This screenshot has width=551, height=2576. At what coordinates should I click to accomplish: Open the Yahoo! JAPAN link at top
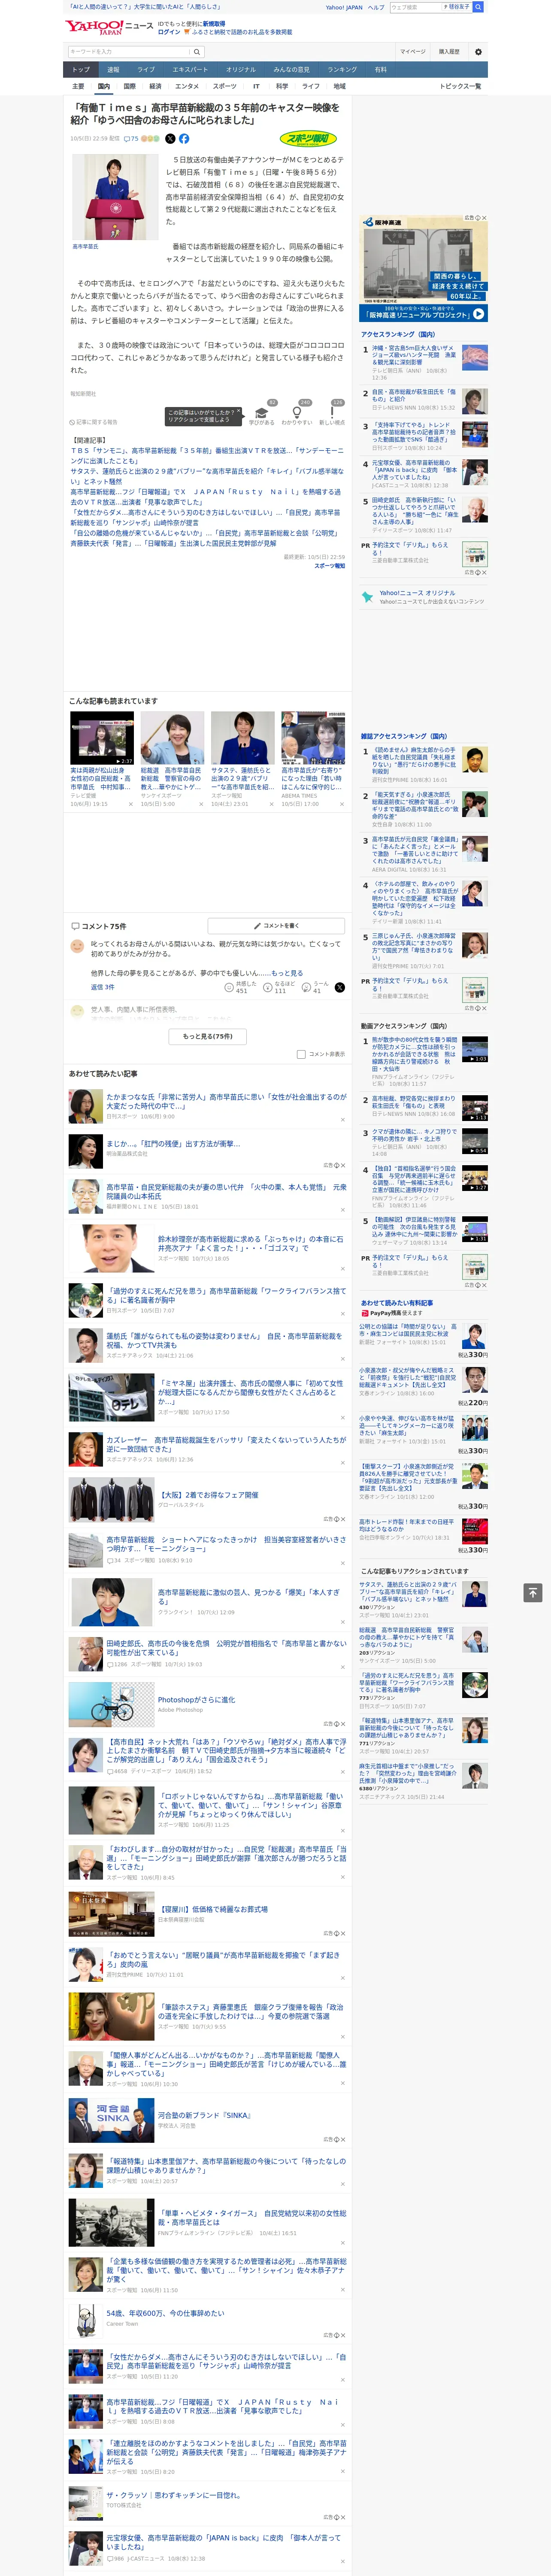pyautogui.click(x=344, y=7)
